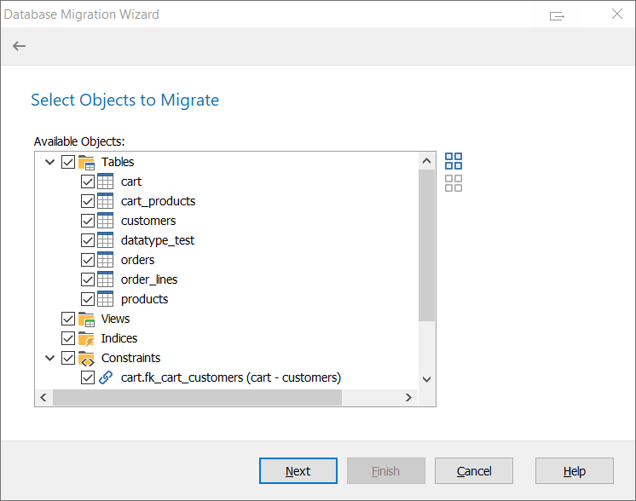The height and width of the screenshot is (501, 636).
Task: Collapse the Tables tree node
Action: (49, 162)
